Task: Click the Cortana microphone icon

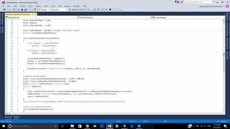Action: tap(56, 126)
